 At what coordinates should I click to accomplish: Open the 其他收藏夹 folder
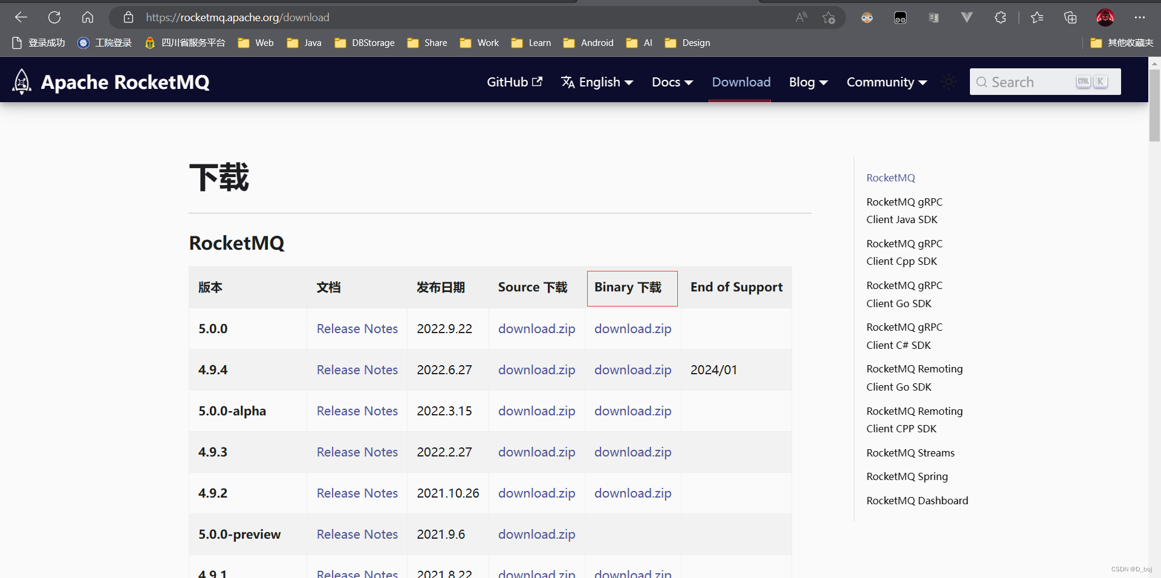click(x=1122, y=43)
